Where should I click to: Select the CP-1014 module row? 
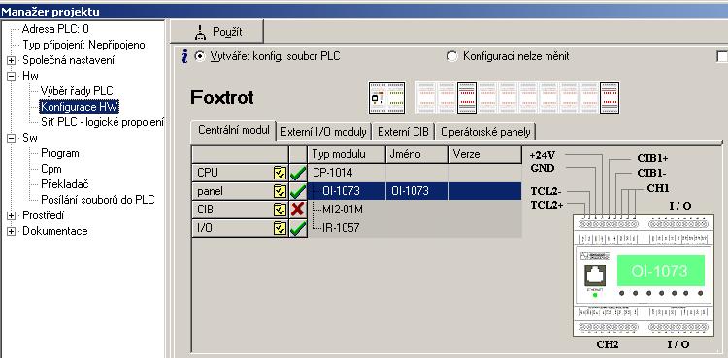coord(414,173)
